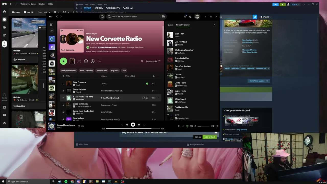Toggle Non-personalized filter chip
Viewport: 327px width, 184px height.
69,71
